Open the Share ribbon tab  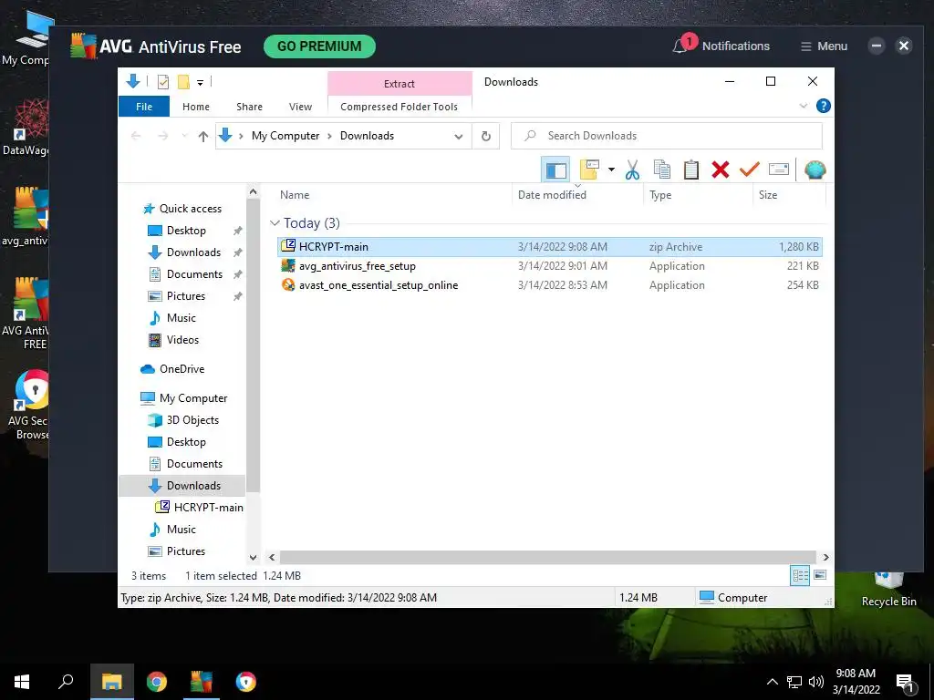[x=249, y=107]
